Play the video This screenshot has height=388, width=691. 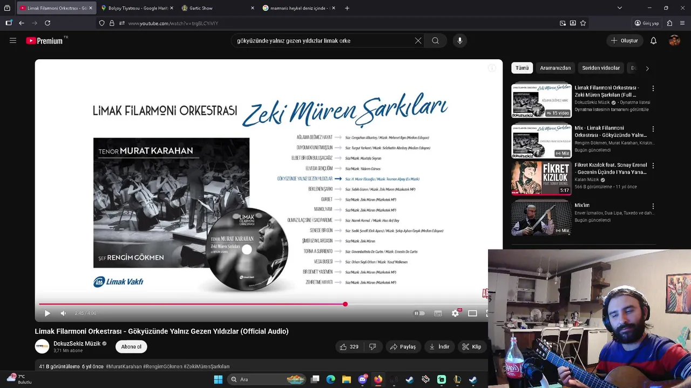[x=47, y=313]
